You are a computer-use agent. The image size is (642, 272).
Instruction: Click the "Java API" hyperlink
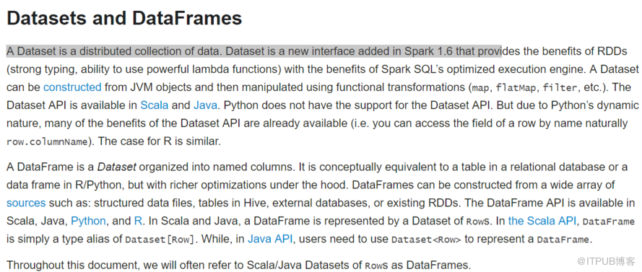coord(270,239)
